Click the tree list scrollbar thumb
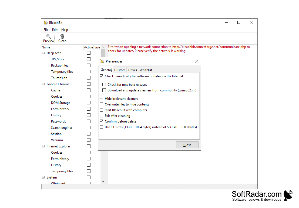The width and height of the screenshot is (299, 208). 103,53
